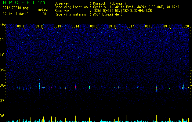Click the 0313 time marker
The height and width of the screenshot is (122, 192).
point(57,26)
